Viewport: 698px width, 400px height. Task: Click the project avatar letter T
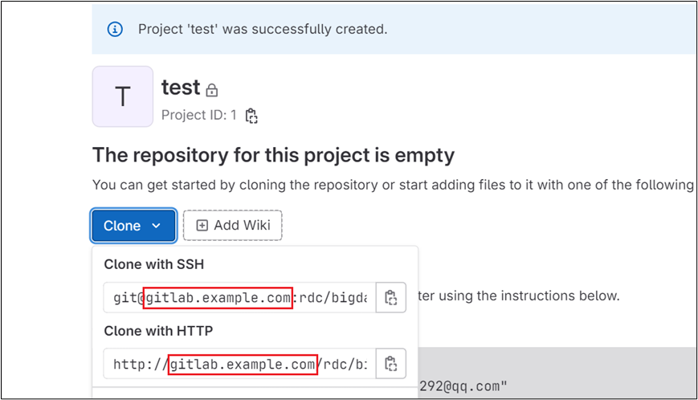[123, 96]
